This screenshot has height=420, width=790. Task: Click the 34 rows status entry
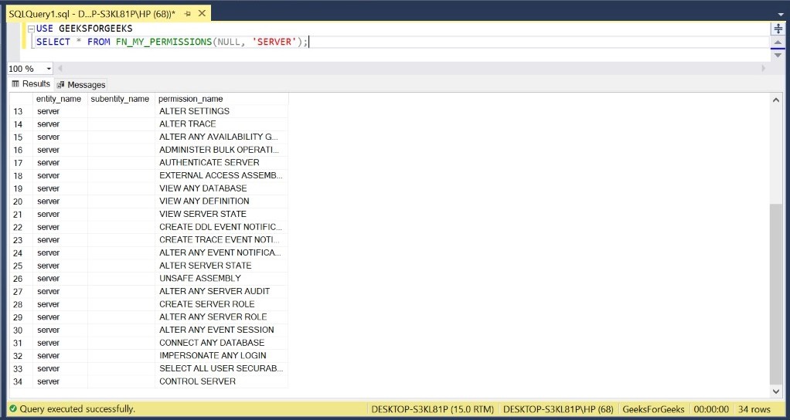[754, 409]
